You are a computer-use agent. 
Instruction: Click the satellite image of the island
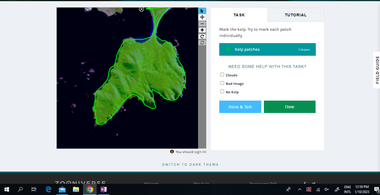point(127,78)
